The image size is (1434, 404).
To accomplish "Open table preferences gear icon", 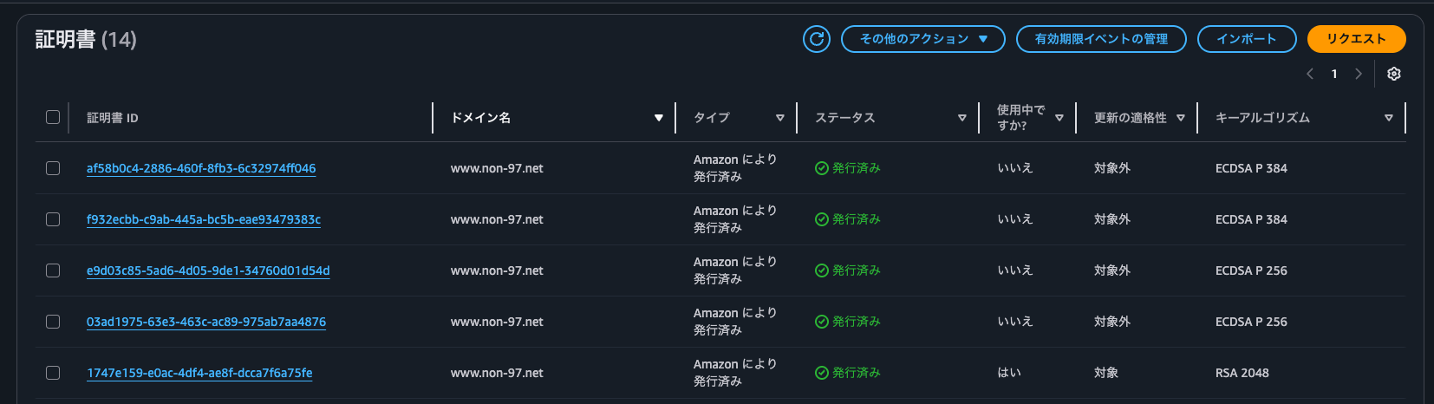I will pos(1394,74).
